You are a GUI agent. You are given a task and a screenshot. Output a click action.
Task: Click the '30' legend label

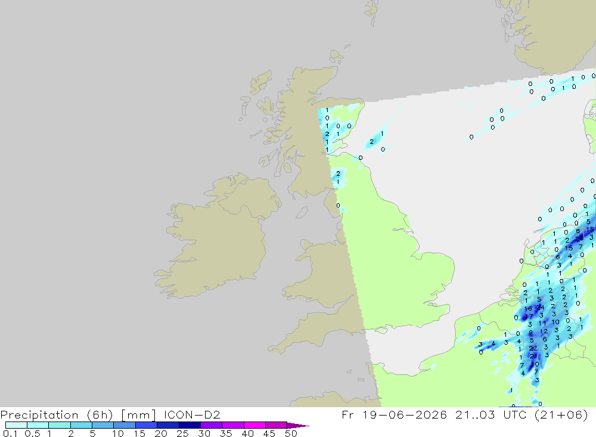pos(204,433)
